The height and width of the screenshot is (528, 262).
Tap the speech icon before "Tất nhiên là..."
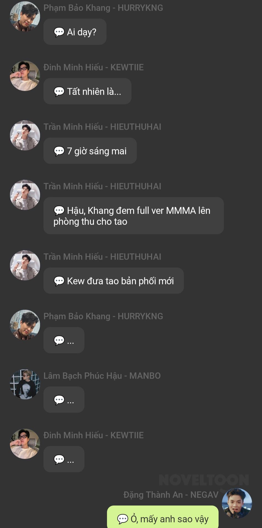[x=59, y=92]
